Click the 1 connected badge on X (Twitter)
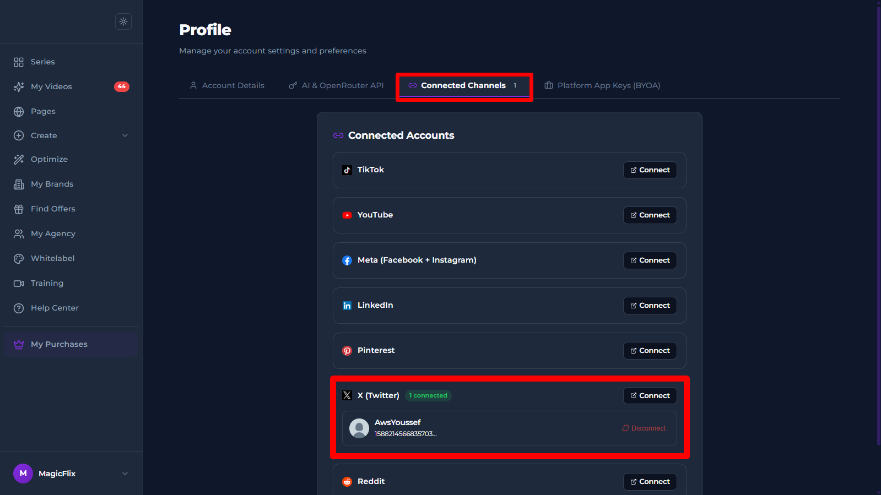The width and height of the screenshot is (881, 495). (x=428, y=395)
